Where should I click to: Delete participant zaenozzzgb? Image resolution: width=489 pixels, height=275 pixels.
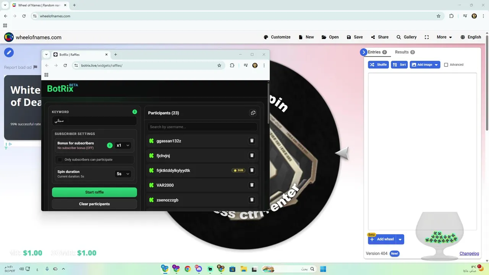click(252, 200)
